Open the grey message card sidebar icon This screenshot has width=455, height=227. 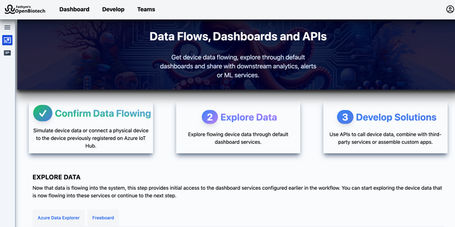pos(7,53)
